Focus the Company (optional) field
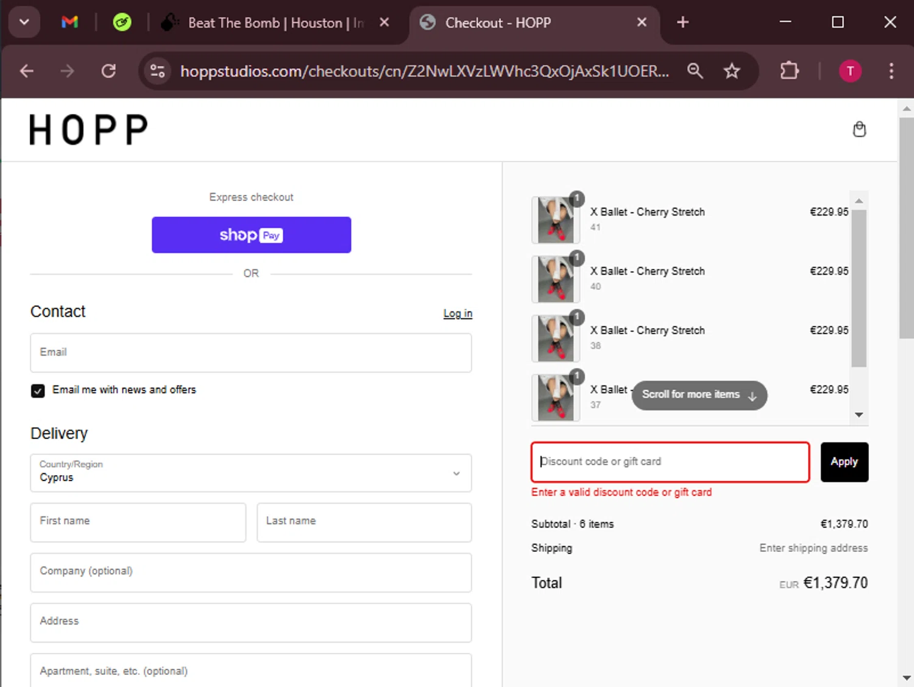Viewport: 914px width, 687px height. [x=251, y=572]
